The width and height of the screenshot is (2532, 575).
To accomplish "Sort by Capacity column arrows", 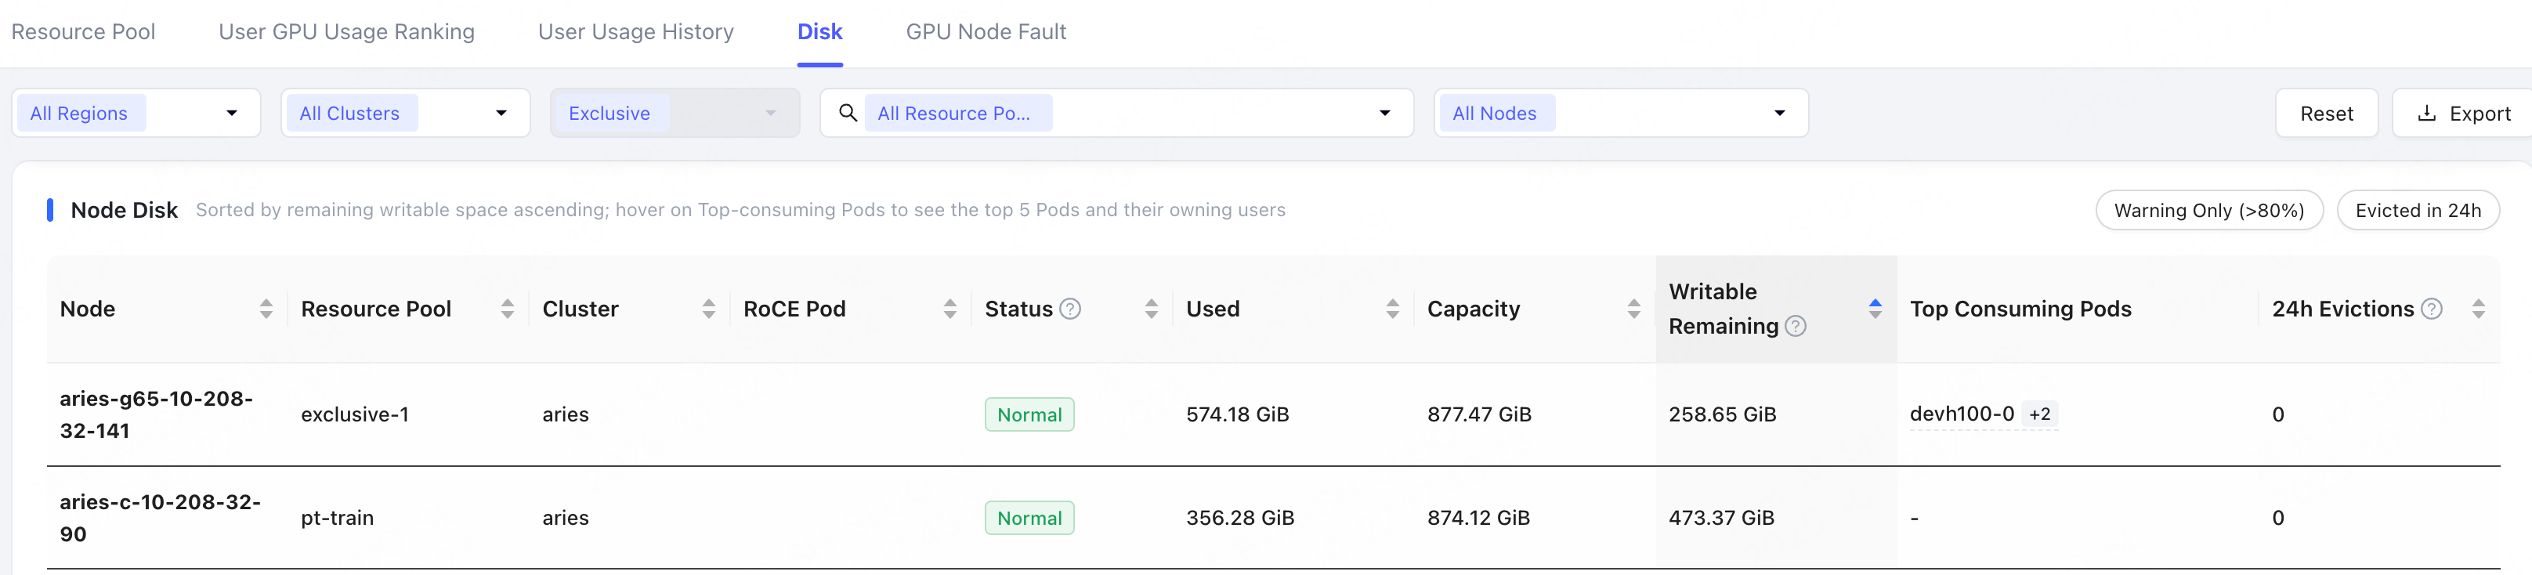I will pos(1633,309).
